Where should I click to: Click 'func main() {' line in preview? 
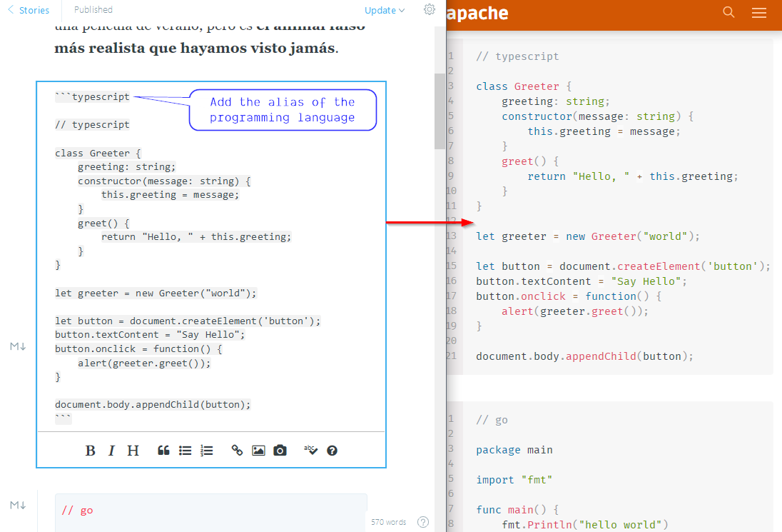tap(518, 510)
